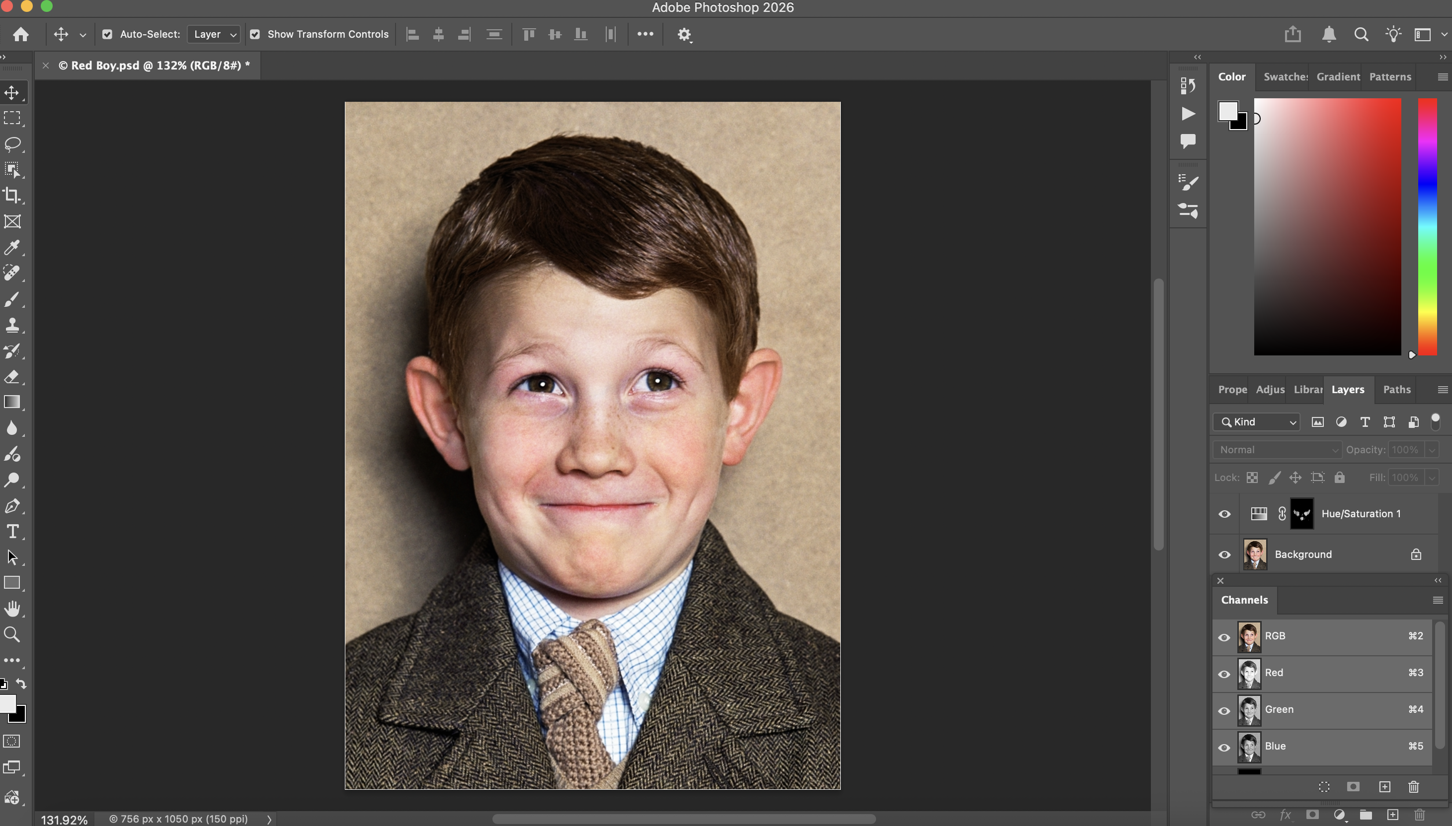Screen dimensions: 1452x826
Task: Switch to the Gradients tab
Action: (1338, 77)
